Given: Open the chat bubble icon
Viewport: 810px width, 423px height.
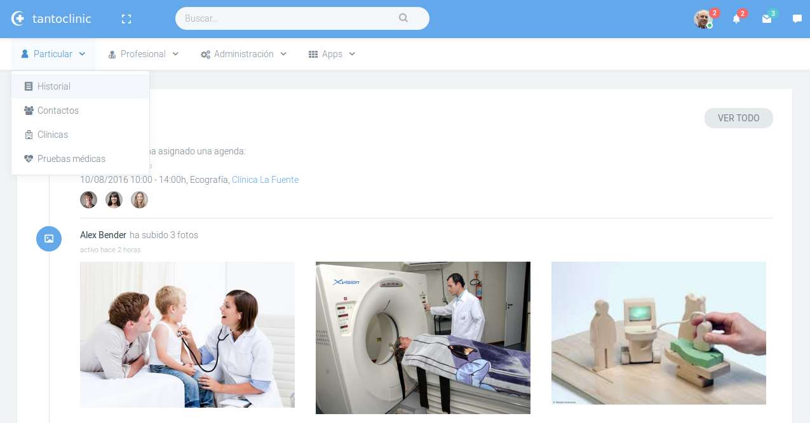Looking at the screenshot, I should 797,19.
